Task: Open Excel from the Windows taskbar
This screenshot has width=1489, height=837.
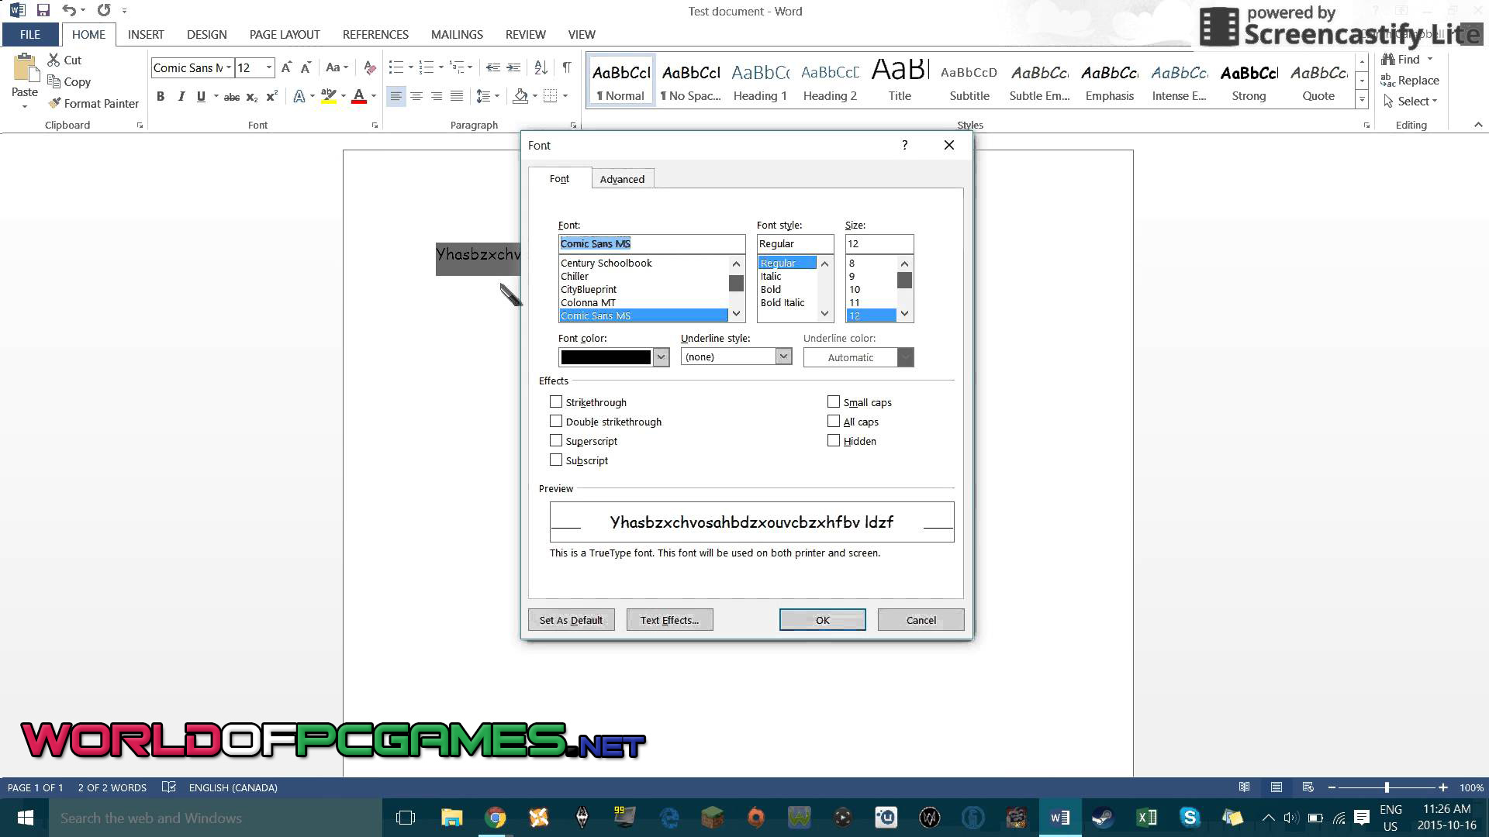Action: 1146,818
